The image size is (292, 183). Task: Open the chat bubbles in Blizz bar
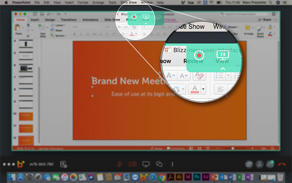pyautogui.click(x=159, y=164)
